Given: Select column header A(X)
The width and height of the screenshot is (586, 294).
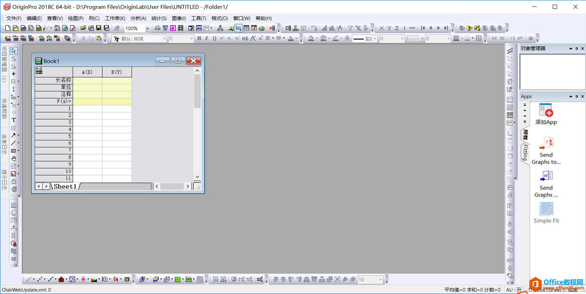Looking at the screenshot, I should coord(88,72).
